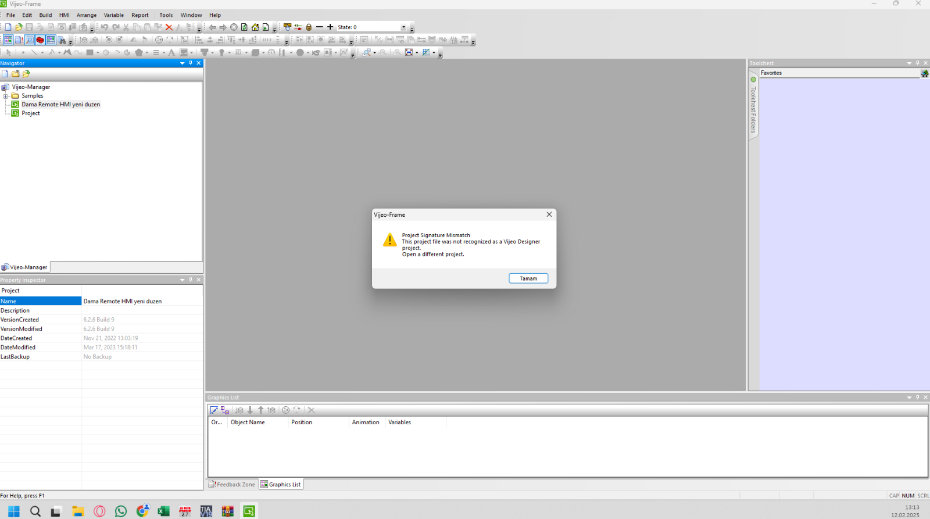930x519 pixels.
Task: Toggle pin on the Property Inspector panel
Action: click(191, 280)
